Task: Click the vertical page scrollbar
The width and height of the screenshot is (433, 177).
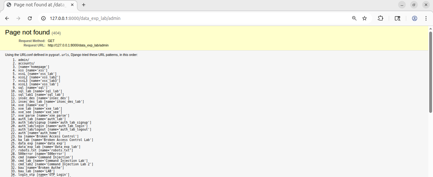Action: pos(430,72)
